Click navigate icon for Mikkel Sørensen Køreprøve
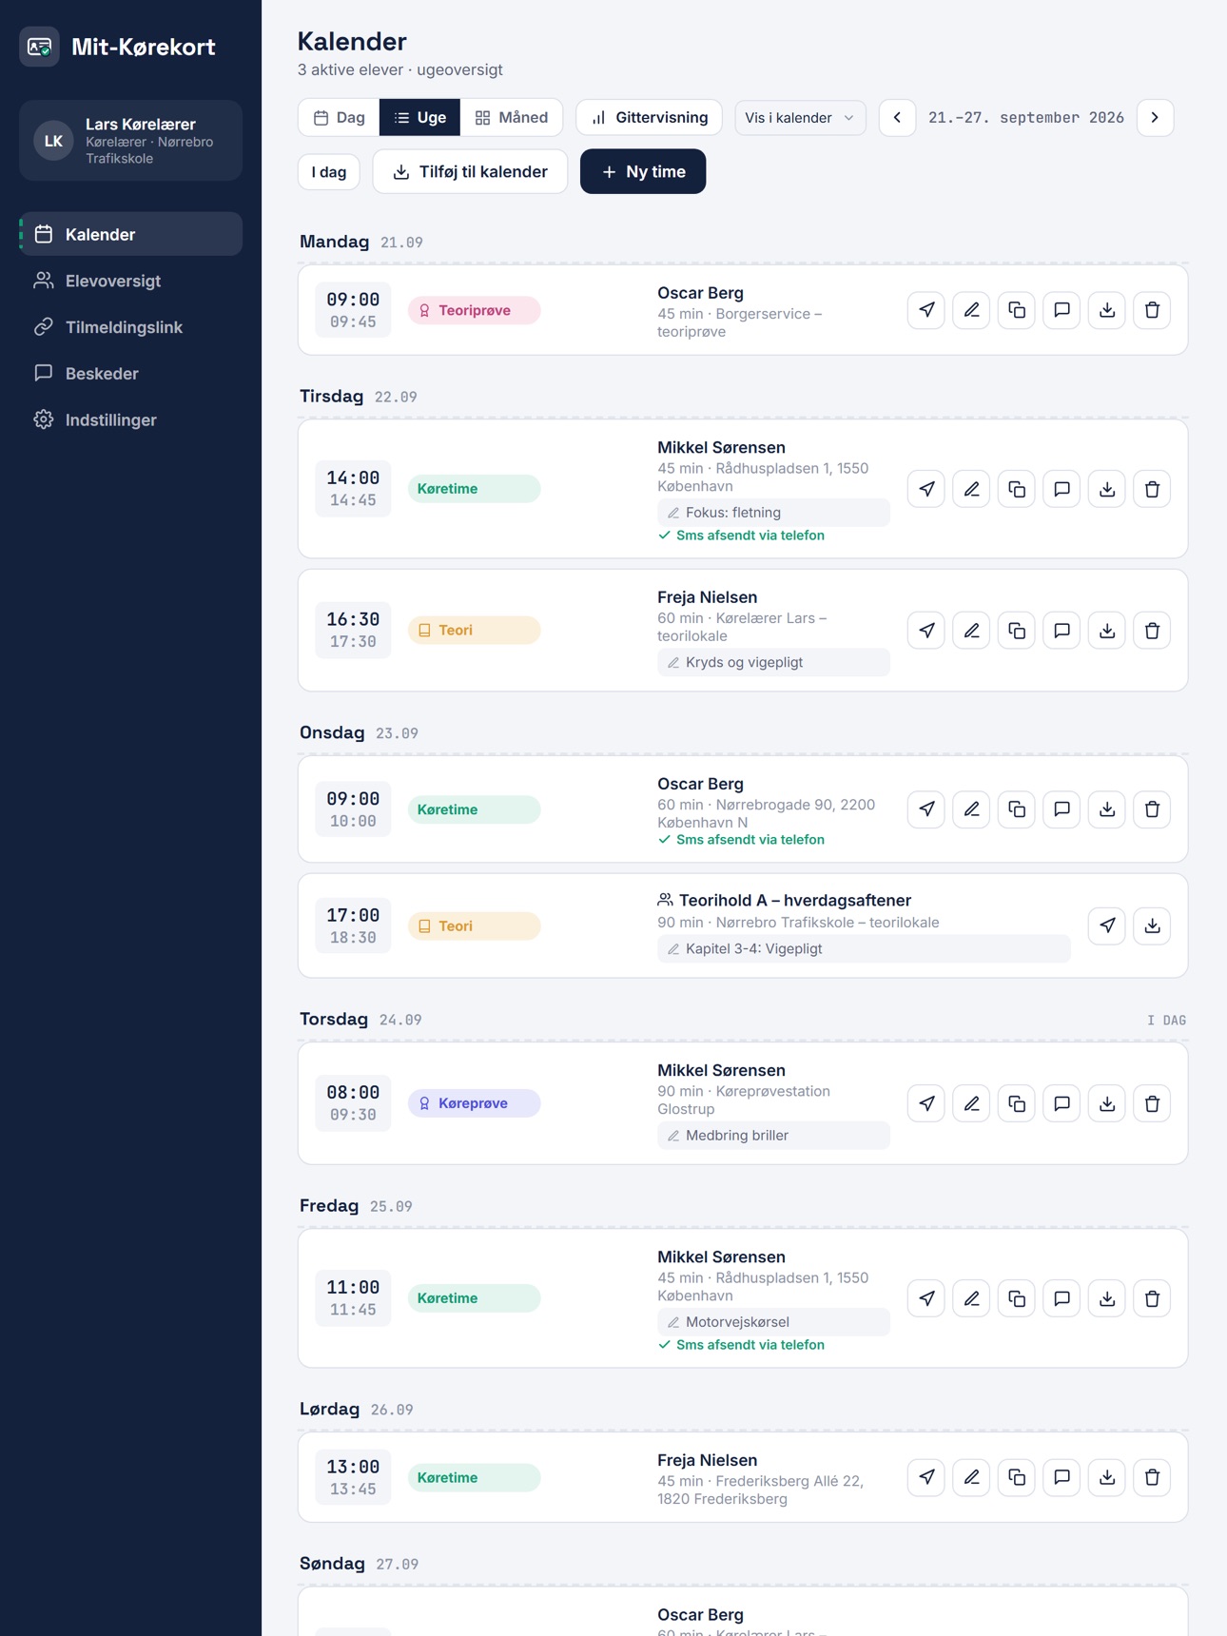1227x1636 pixels. pyautogui.click(x=925, y=1103)
